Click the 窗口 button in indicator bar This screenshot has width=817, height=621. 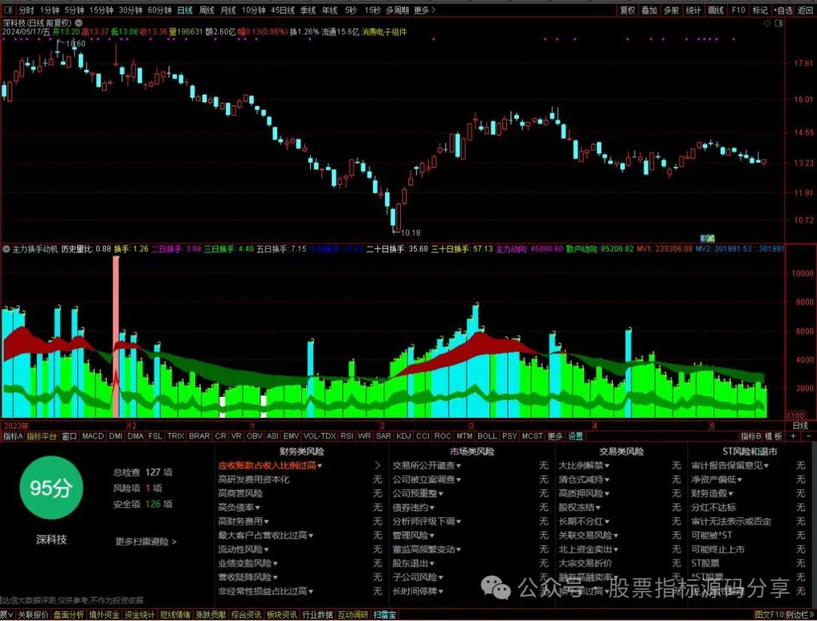pos(70,436)
